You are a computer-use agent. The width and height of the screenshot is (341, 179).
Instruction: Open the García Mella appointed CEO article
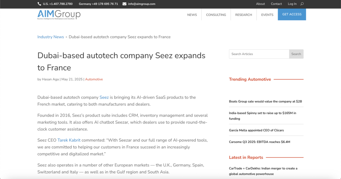[256, 130]
